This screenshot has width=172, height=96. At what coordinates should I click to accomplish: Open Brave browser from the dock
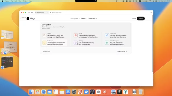tap(80, 92)
